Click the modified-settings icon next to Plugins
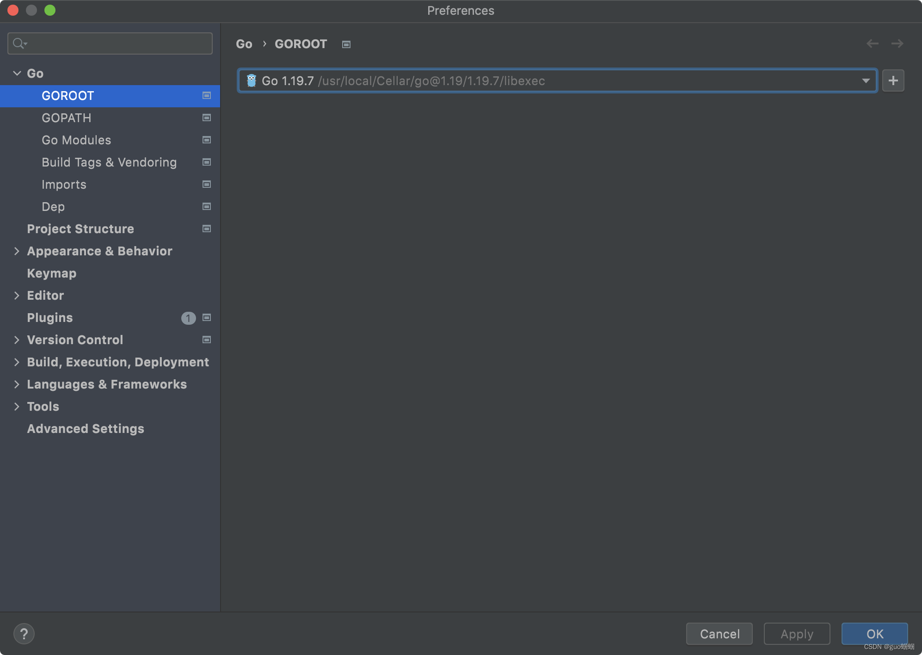Screen dimensions: 922x655 (x=206, y=318)
